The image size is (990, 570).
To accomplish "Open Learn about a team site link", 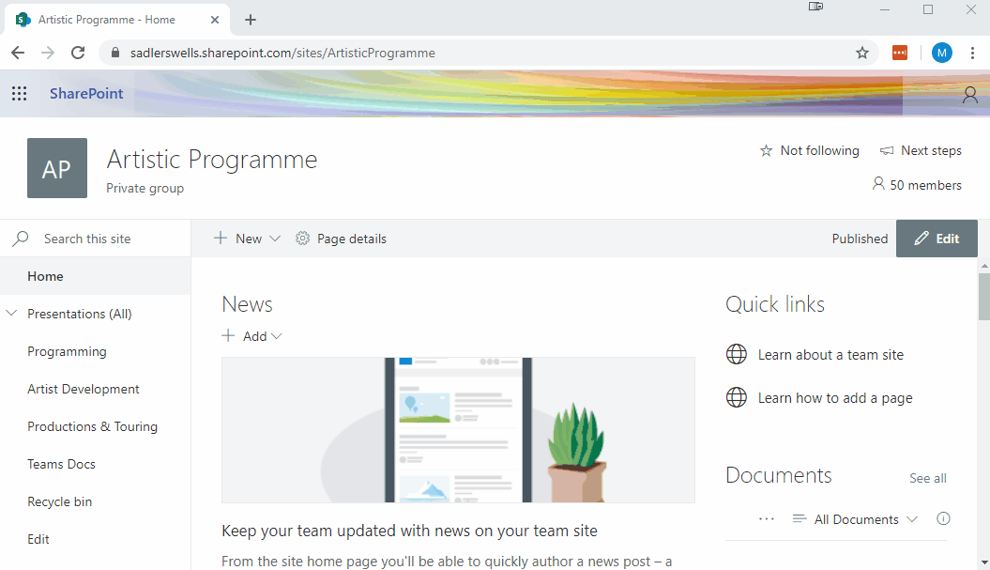I will (830, 355).
